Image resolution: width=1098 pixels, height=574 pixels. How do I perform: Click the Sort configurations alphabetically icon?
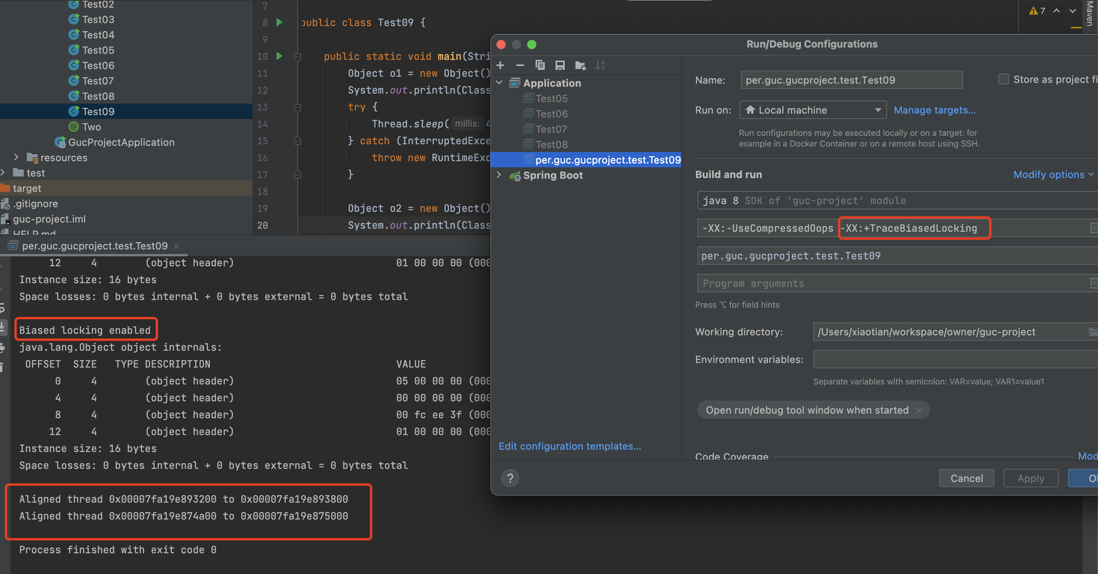pos(600,65)
